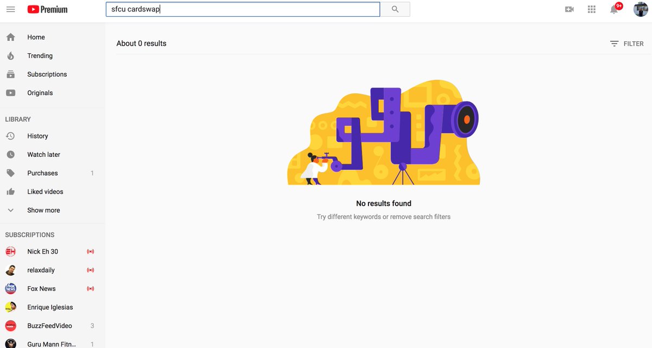Click the search magnifier button
The height and width of the screenshot is (348, 652).
395,9
